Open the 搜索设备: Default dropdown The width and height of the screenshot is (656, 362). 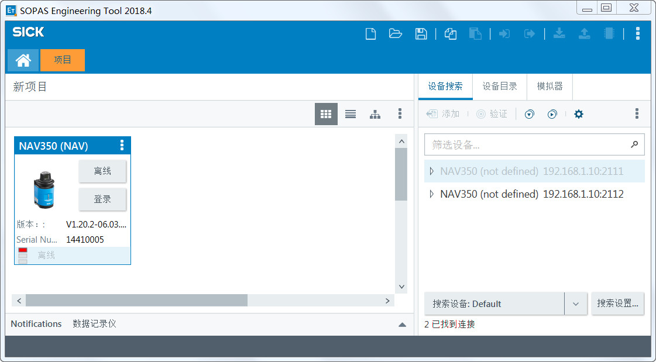(575, 304)
